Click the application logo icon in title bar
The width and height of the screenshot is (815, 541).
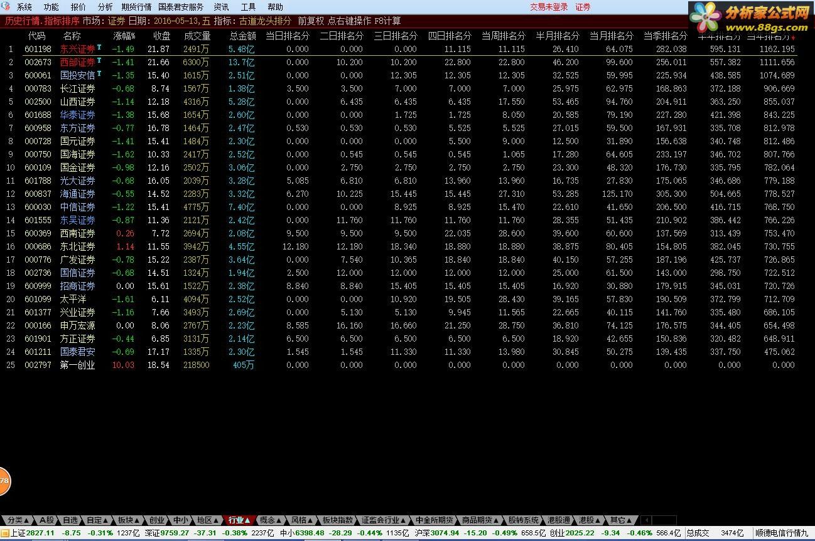coord(5,7)
